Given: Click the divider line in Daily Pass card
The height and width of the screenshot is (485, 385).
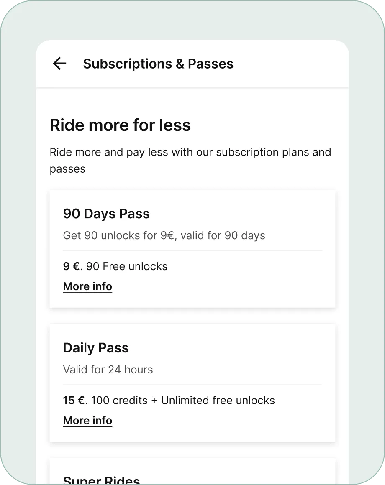Looking at the screenshot, I should pos(192,385).
